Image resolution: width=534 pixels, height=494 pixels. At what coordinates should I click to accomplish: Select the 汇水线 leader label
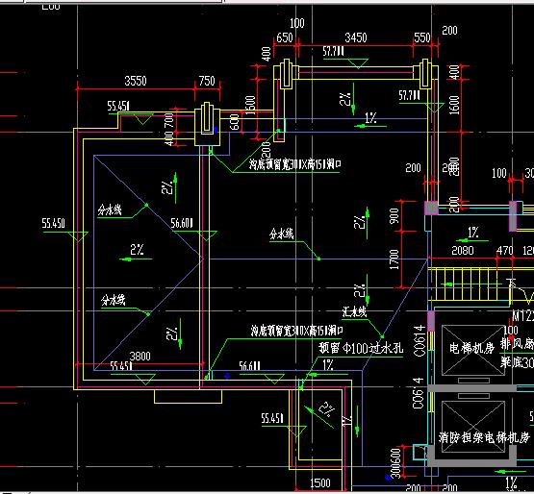tap(354, 311)
